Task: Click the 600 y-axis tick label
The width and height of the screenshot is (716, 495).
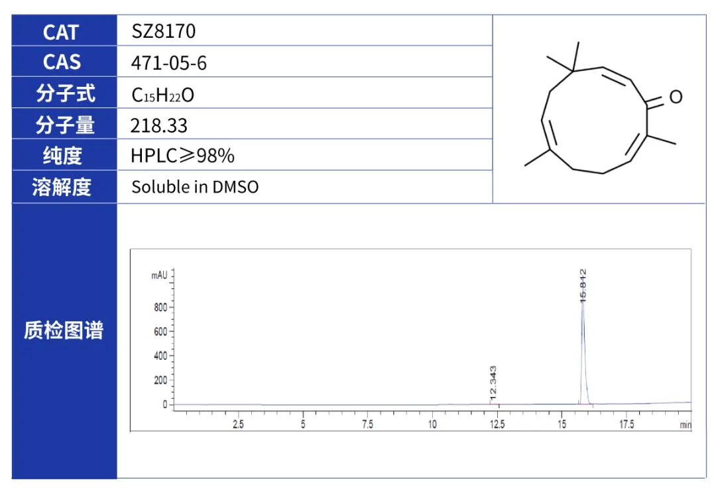Action: point(160,332)
